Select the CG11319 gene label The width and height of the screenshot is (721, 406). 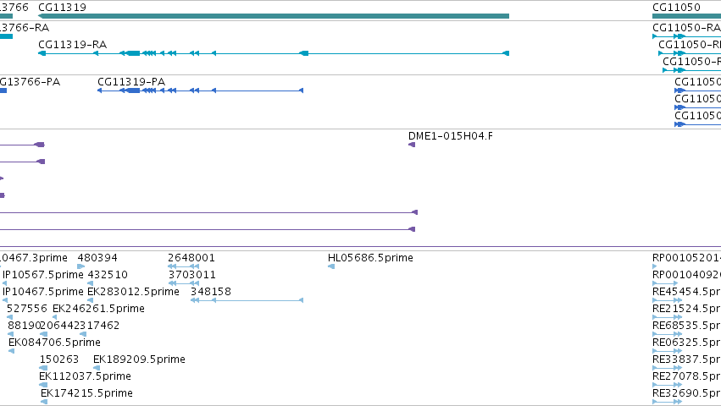coord(62,8)
